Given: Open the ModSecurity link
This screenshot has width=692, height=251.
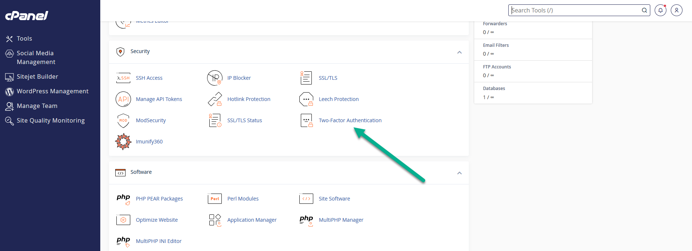Looking at the screenshot, I should click(x=151, y=120).
